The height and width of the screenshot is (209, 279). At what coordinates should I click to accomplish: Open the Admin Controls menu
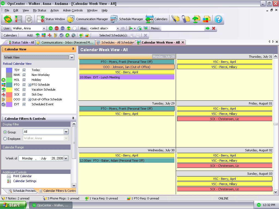click(73, 10)
